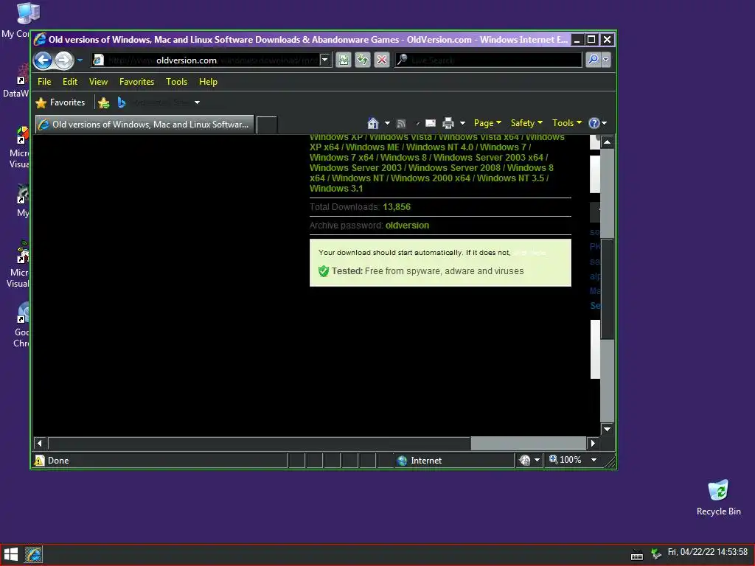Expand the Suggested Sites dropdown arrow
This screenshot has width=755, height=566.
pyautogui.click(x=197, y=102)
